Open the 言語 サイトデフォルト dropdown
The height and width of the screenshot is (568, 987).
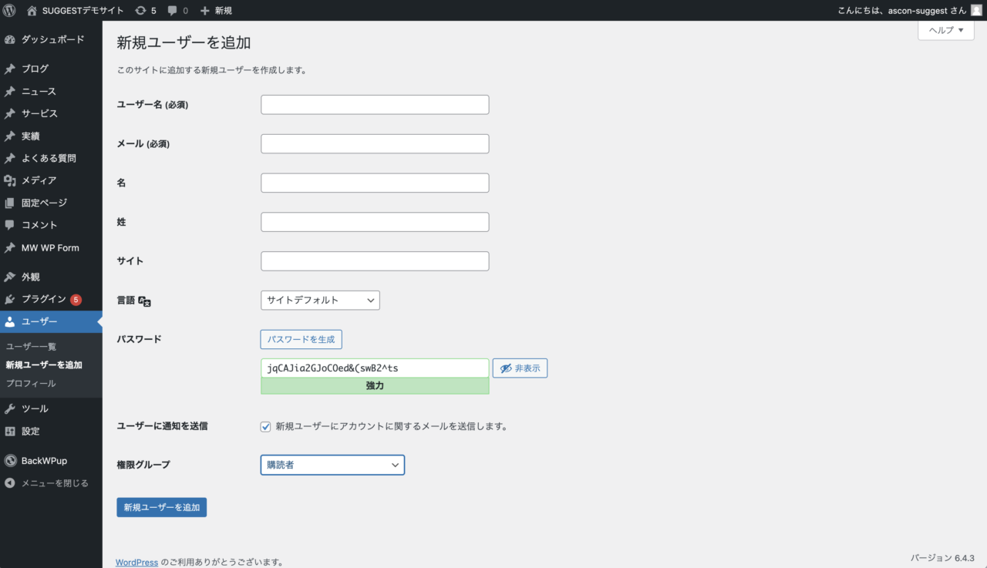(x=320, y=300)
